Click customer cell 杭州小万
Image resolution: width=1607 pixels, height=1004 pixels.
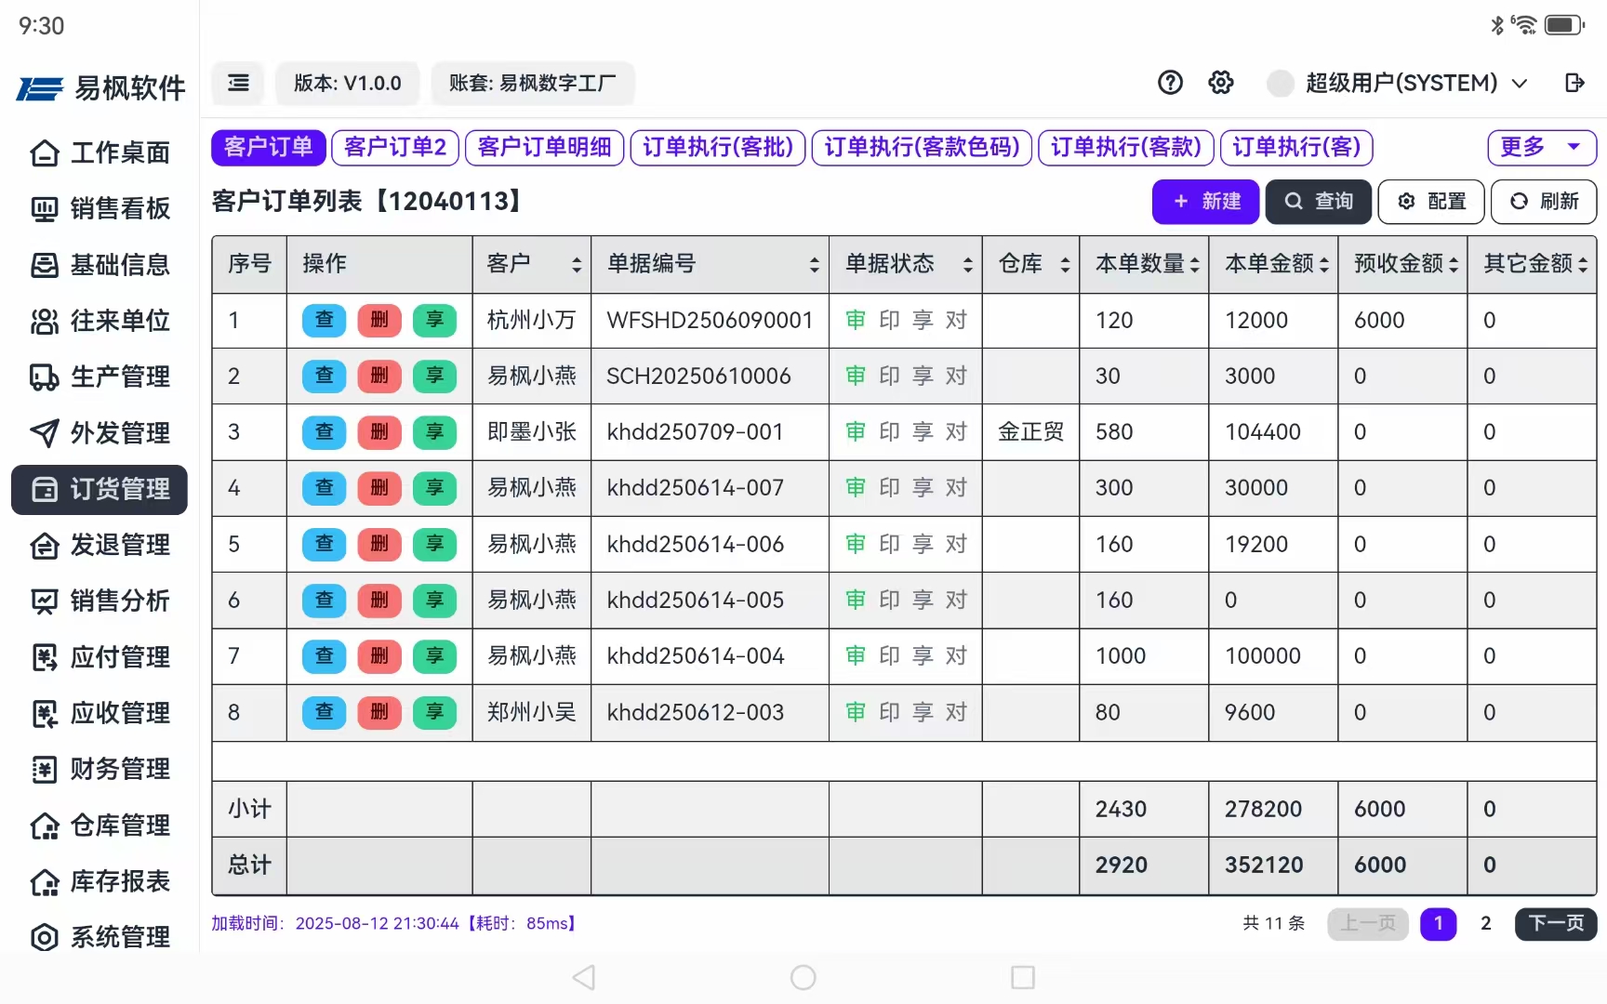point(532,320)
